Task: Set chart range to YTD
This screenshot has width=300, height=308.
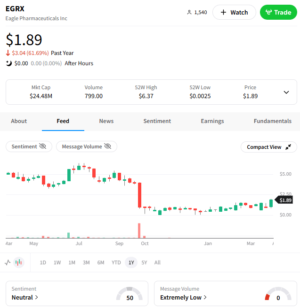Action: (116, 262)
